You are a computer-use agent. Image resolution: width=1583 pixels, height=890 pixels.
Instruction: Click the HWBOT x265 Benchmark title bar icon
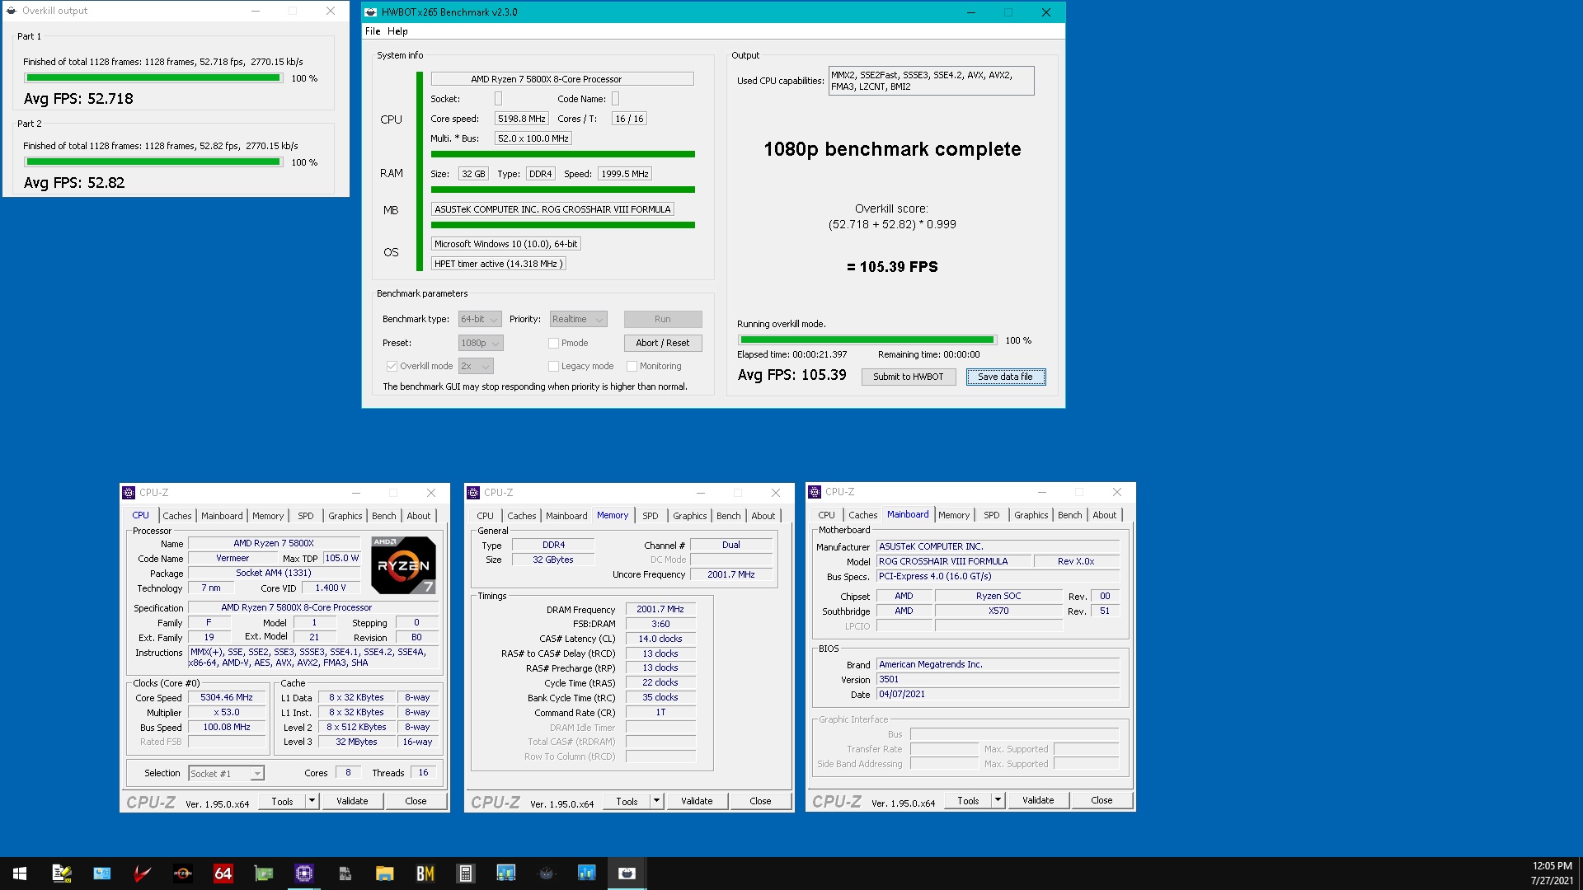pos(371,12)
